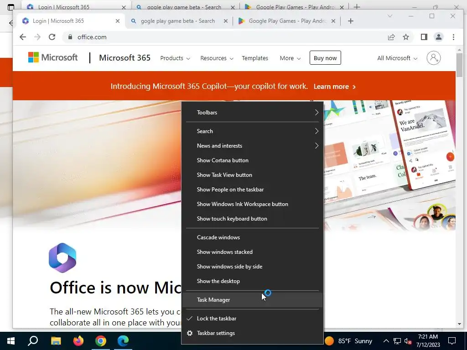Click back arrow in the background window

coord(10,23)
